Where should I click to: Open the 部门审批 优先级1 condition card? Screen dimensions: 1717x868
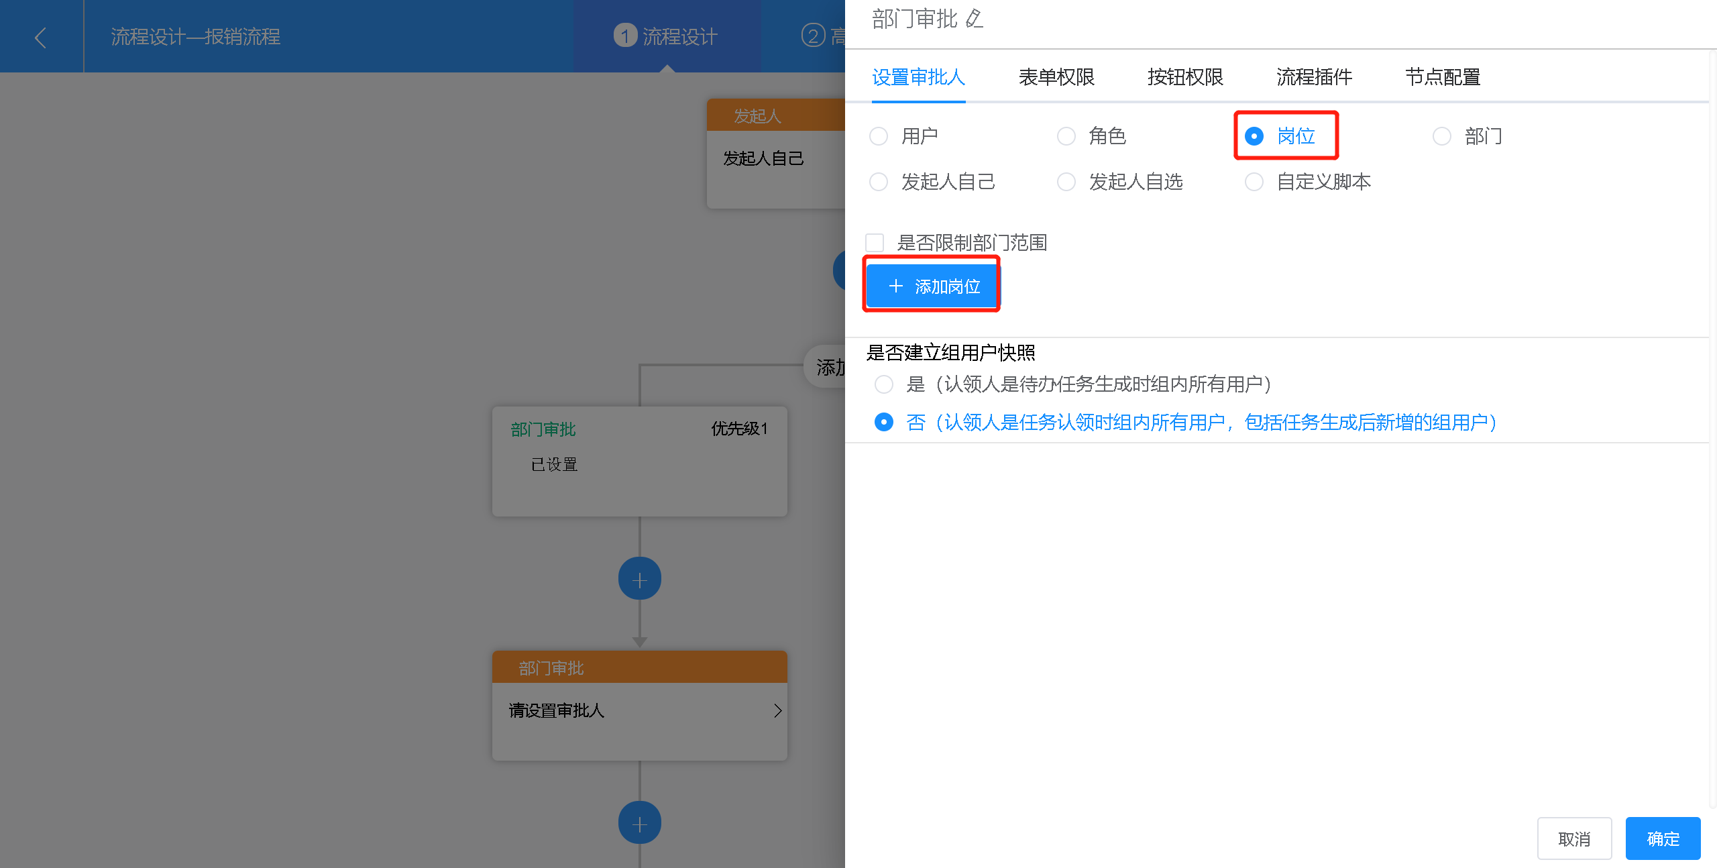(639, 461)
